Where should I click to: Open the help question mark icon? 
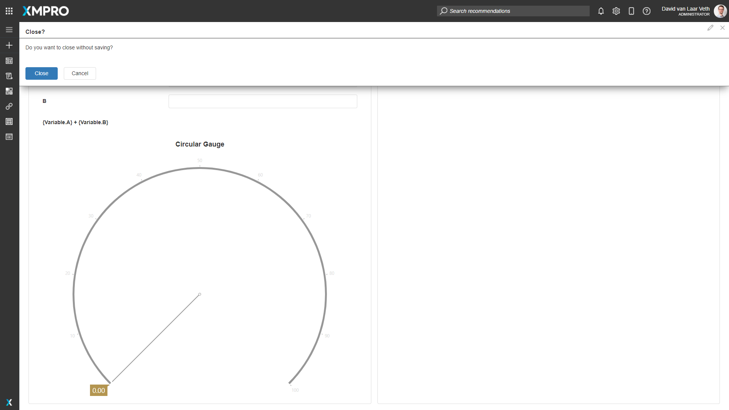(646, 11)
